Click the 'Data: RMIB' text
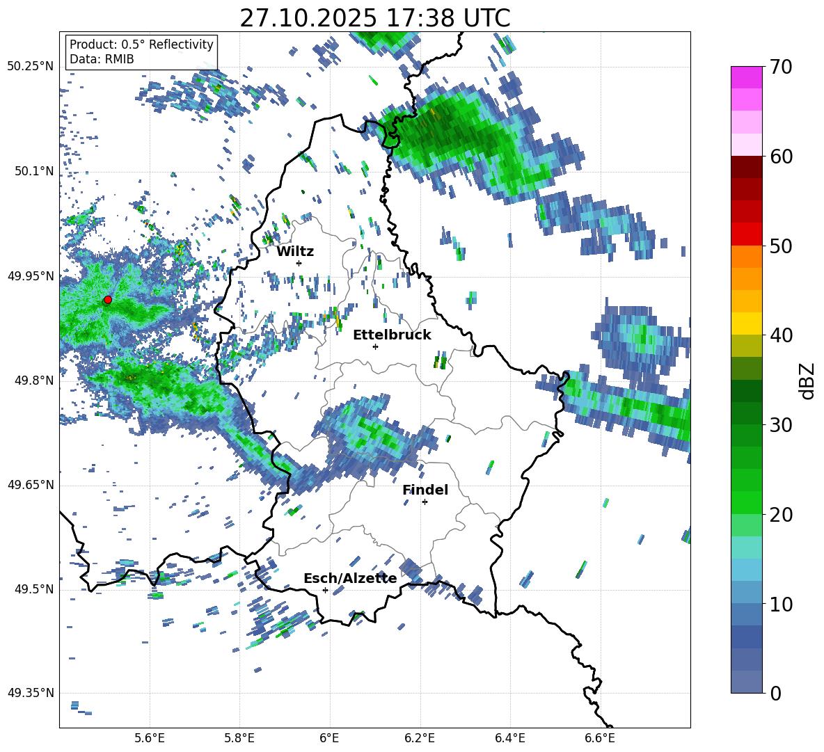824x752 pixels. point(102,59)
